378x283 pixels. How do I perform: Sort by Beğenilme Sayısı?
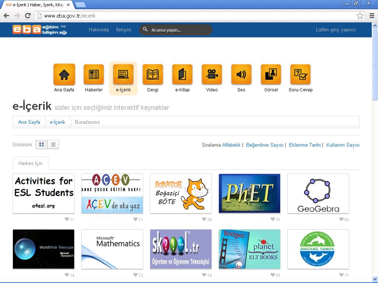click(x=265, y=145)
